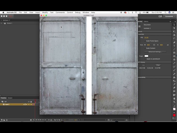The image size is (177, 133).
Task: Select the Line tool
Action: coord(174,49)
